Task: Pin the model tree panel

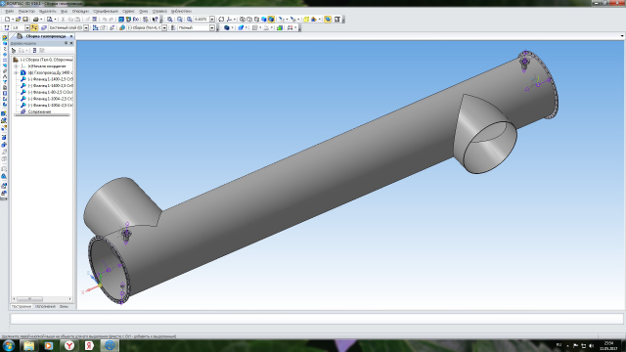Action: [67, 43]
